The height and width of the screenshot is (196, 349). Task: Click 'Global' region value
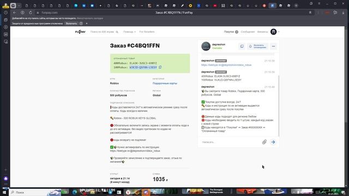[157, 95]
